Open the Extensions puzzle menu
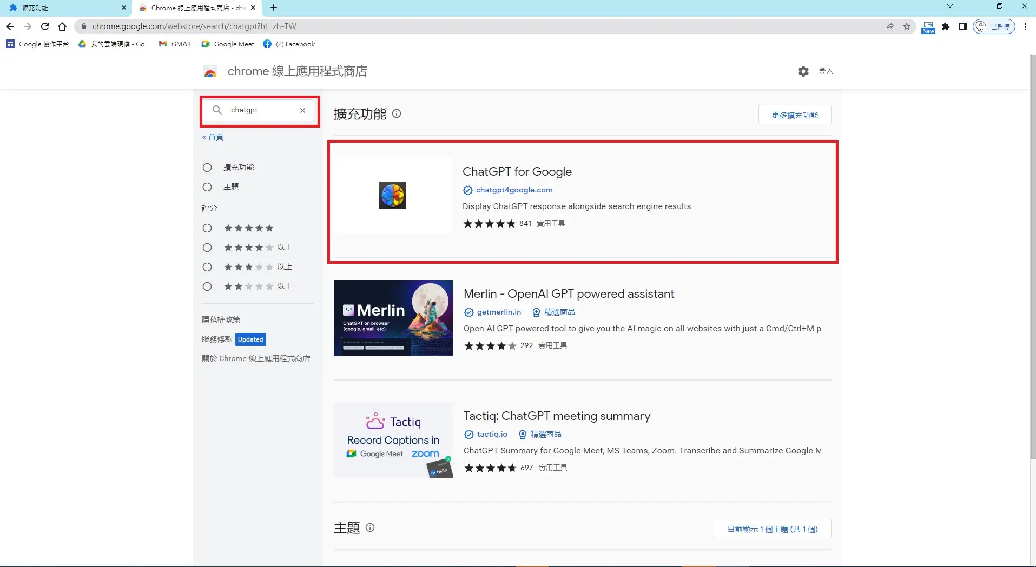This screenshot has height=567, width=1036. coord(946,26)
